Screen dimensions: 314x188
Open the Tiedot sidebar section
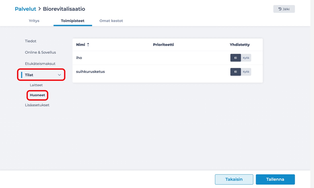[x=31, y=41]
